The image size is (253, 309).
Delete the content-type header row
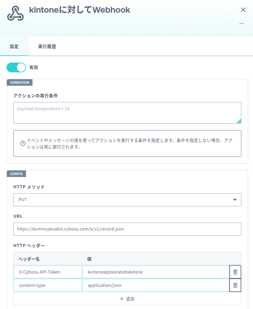(x=235, y=285)
